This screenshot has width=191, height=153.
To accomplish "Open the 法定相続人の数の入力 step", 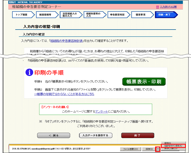I will (x=71, y=15).
